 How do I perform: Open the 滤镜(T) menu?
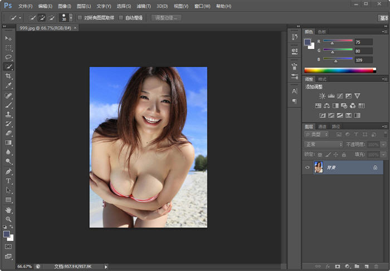click(144, 6)
